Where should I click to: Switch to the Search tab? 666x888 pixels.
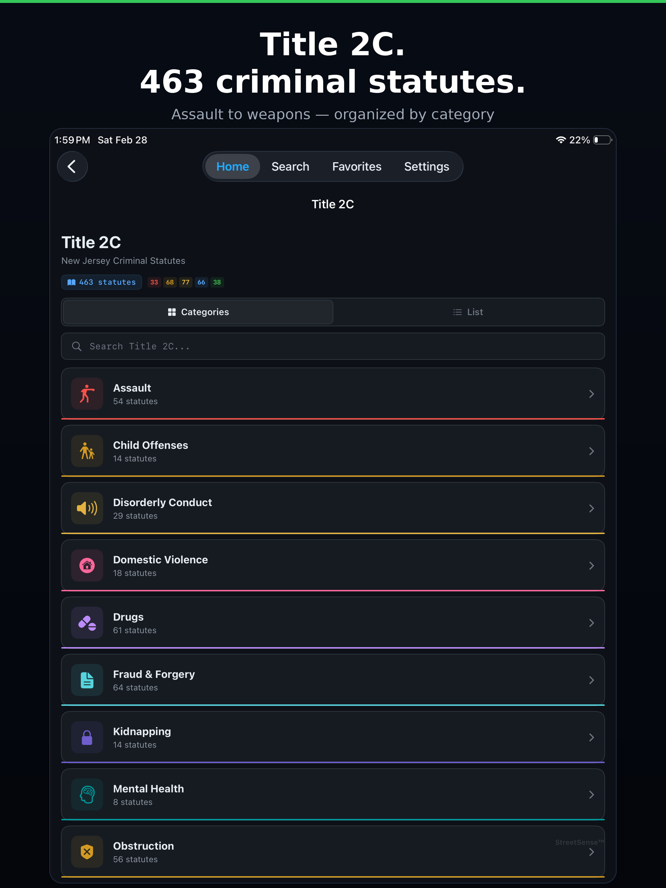(290, 167)
